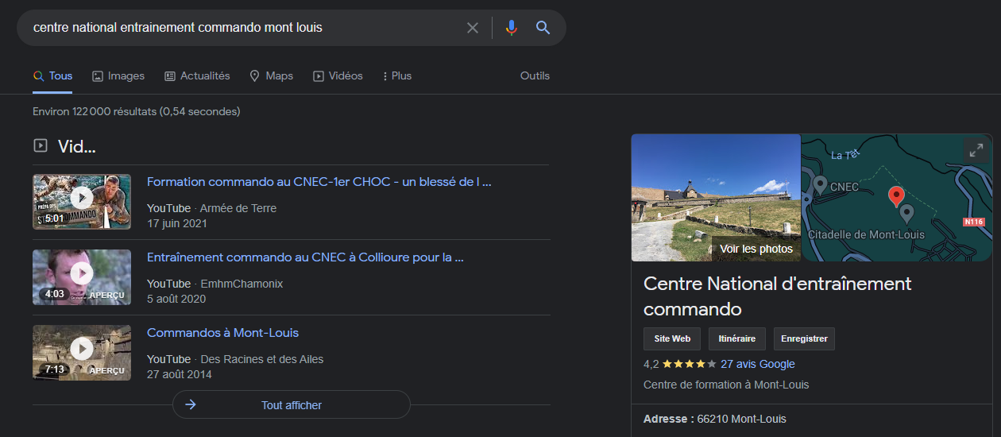Screen dimensions: 1001x437
Task: Click the red location pin on map
Action: point(896,195)
